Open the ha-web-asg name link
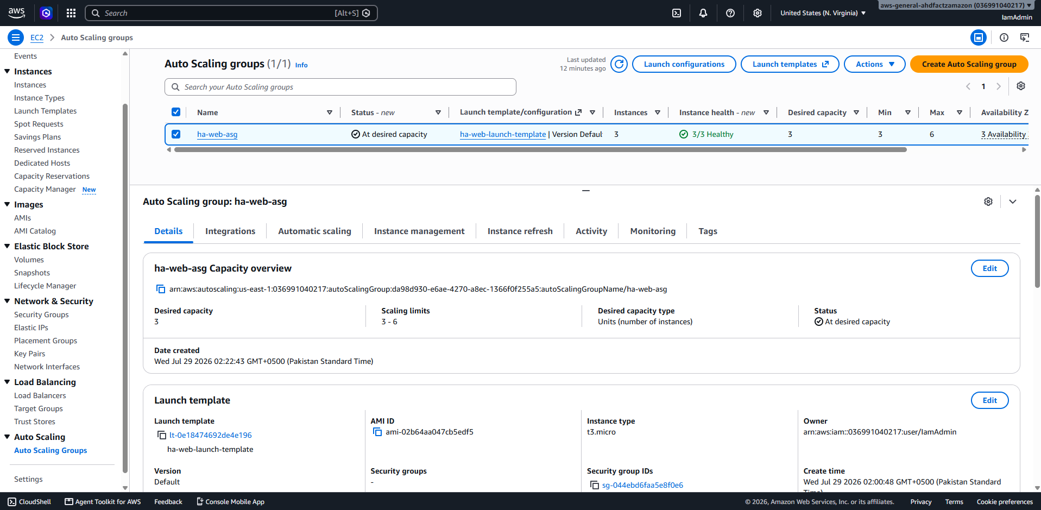This screenshot has width=1041, height=510. 217,134
